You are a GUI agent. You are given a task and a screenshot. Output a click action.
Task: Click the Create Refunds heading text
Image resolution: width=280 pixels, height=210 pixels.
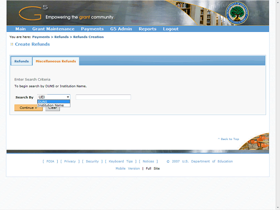pyautogui.click(x=32, y=44)
